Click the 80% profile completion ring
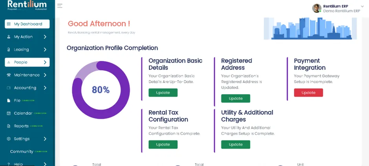This screenshot has height=166, width=369. pyautogui.click(x=101, y=90)
